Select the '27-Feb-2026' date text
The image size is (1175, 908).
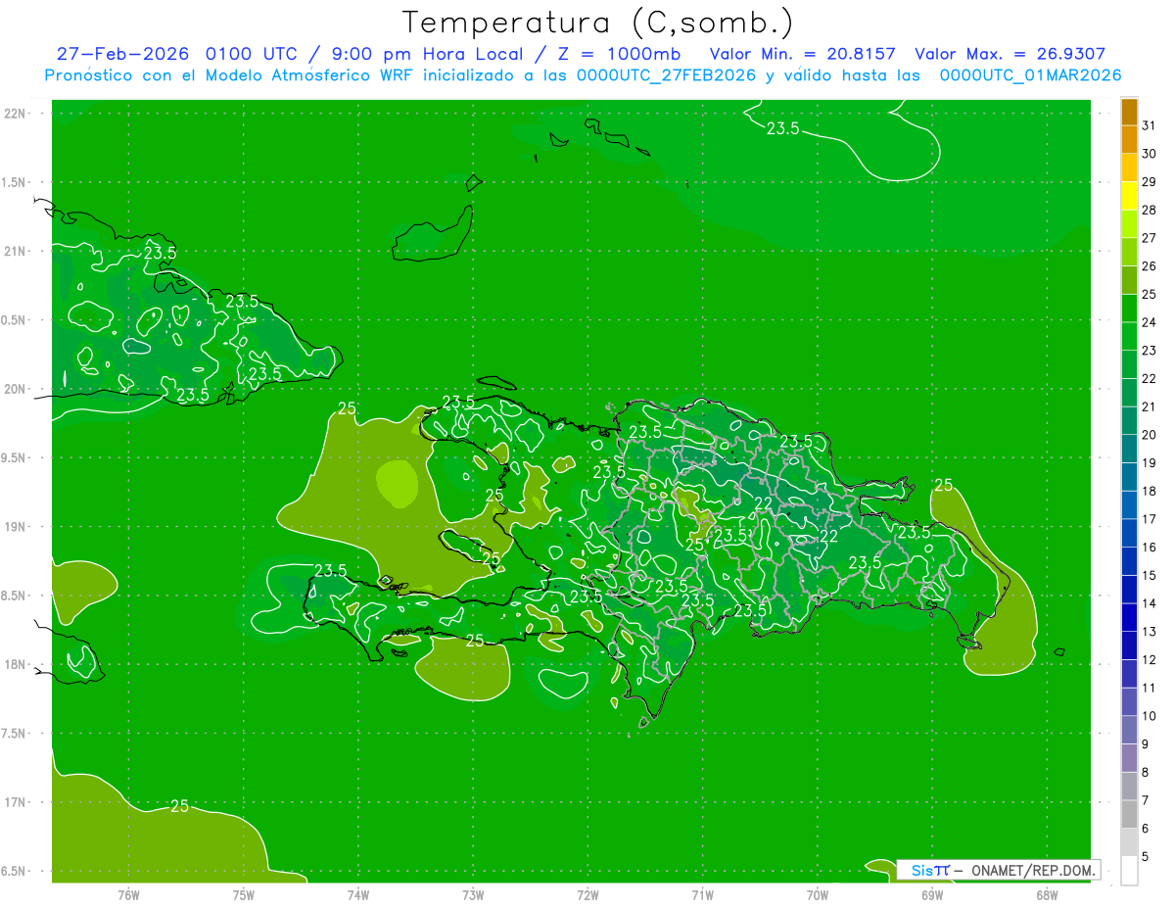tap(124, 54)
